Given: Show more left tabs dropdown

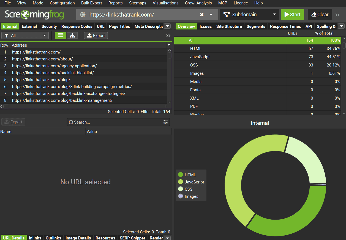Looking at the screenshot, I should pos(167,26).
